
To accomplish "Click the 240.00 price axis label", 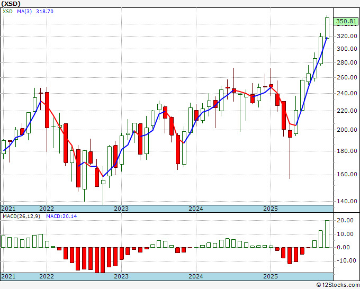I will tap(347, 93).
